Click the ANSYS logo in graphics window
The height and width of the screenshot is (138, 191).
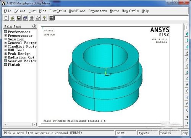(x=160, y=30)
